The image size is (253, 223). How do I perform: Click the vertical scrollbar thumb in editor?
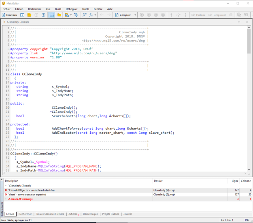click(249, 41)
